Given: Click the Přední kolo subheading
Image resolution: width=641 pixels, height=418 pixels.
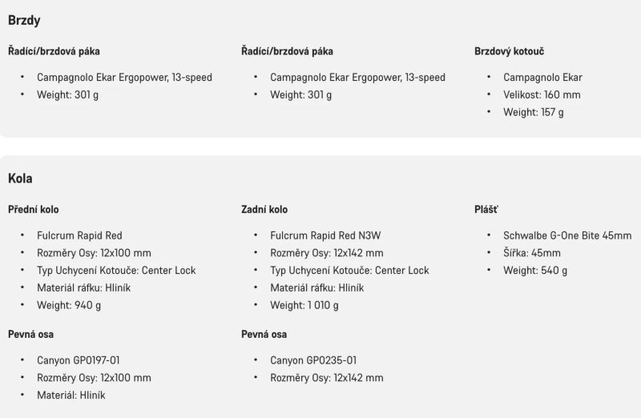Looking at the screenshot, I should point(33,210).
